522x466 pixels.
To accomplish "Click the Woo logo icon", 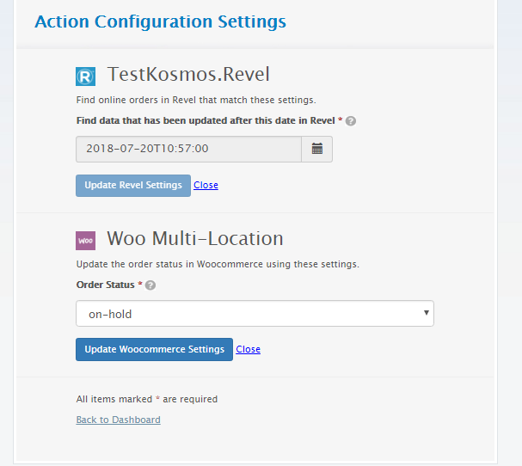I will pos(85,241).
